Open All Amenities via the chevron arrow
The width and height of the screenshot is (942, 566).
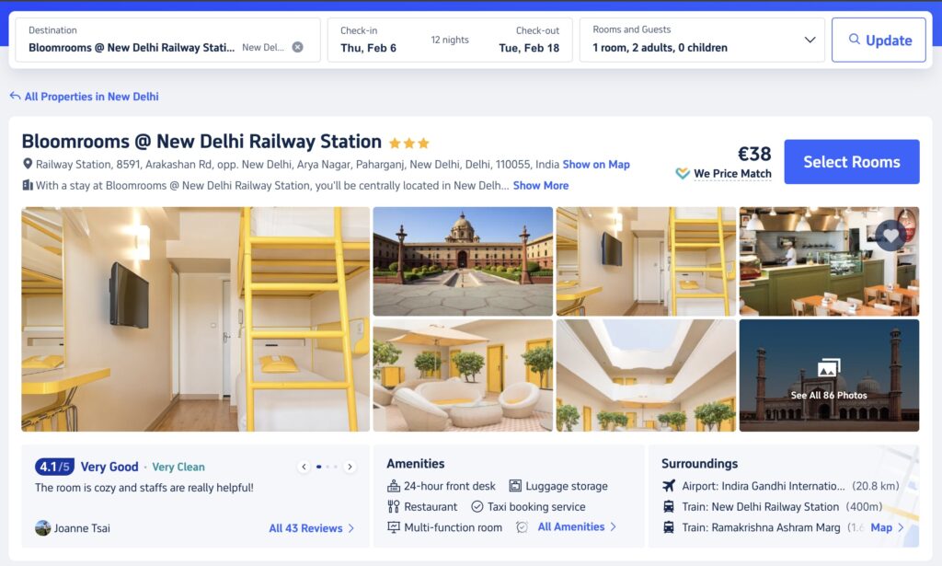pos(614,527)
